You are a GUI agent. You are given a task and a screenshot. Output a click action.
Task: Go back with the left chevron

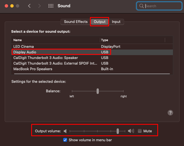pyautogui.click(x=29, y=6)
